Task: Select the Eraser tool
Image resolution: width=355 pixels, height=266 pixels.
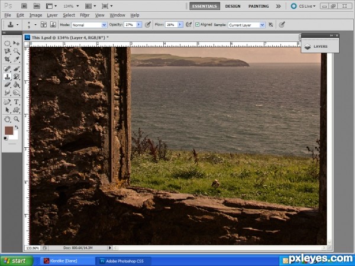Action: tap(7, 85)
